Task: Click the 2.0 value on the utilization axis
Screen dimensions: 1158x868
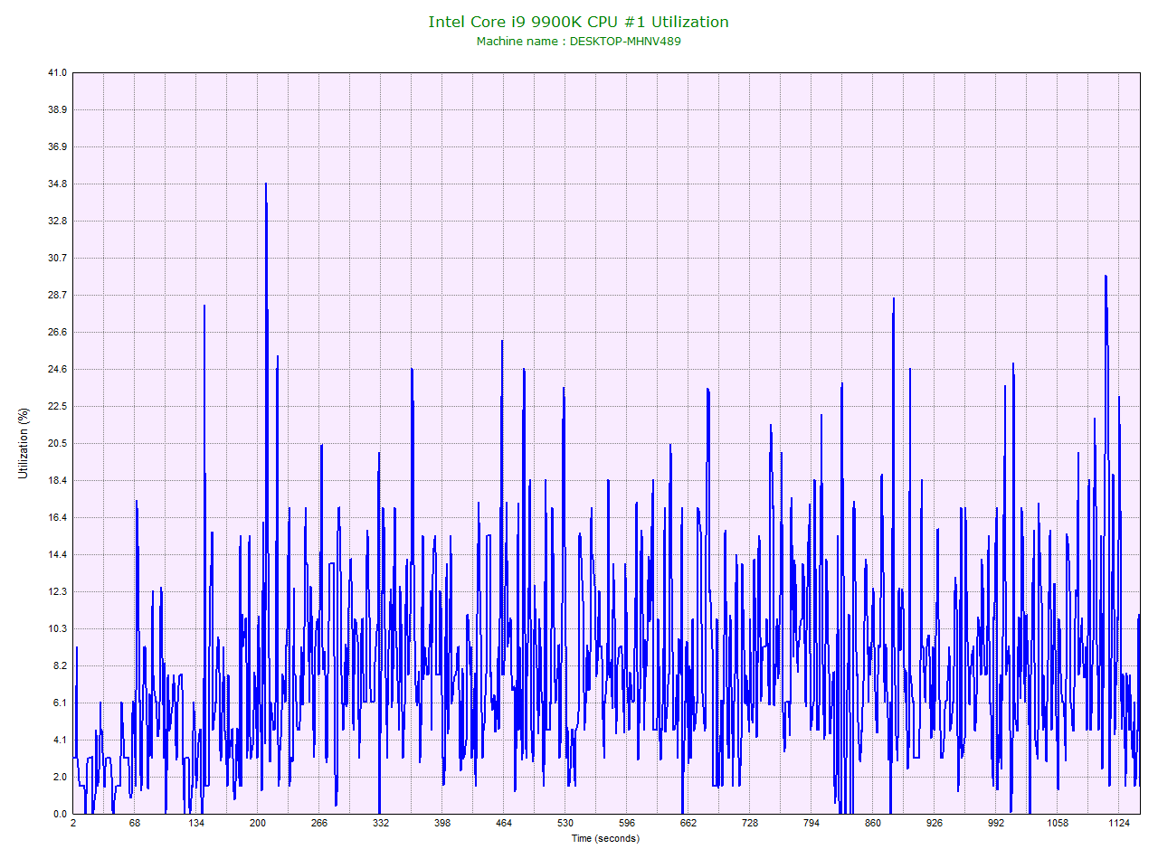Action: (x=60, y=777)
